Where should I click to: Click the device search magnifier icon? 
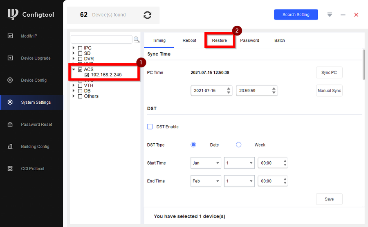137,40
